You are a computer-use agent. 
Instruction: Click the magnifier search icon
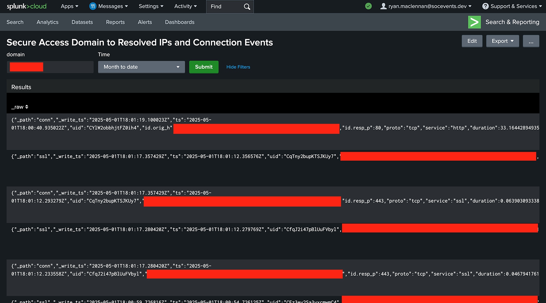click(x=247, y=6)
